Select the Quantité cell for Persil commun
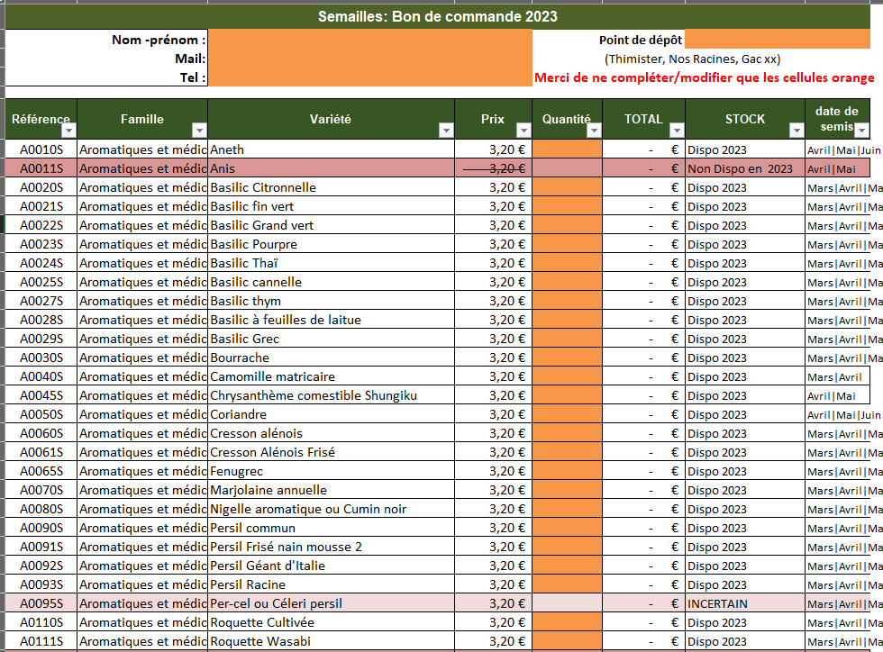Screen dimensions: 883x652 pos(567,528)
